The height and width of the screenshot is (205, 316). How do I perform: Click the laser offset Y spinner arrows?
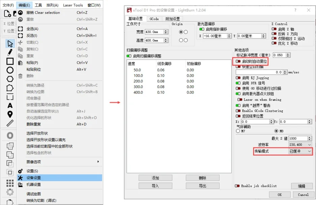[x=263, y=36]
